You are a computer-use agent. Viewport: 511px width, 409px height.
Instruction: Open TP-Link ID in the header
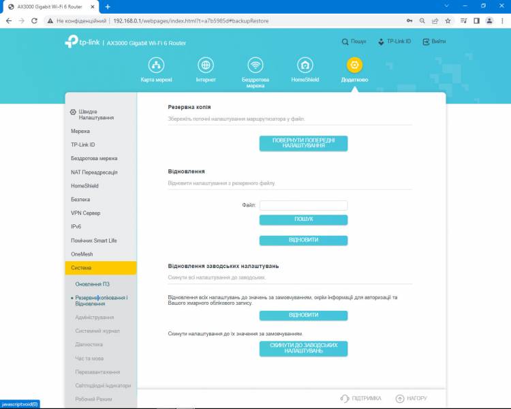[394, 42]
